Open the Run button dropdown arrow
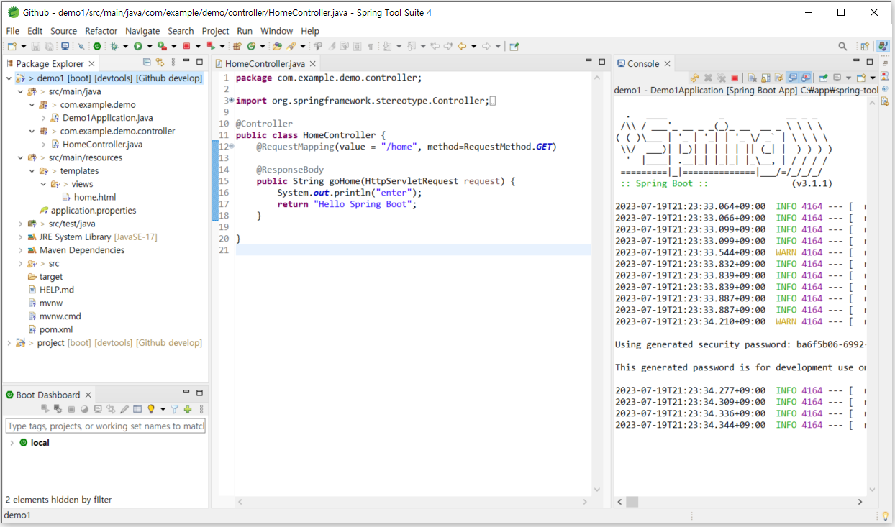895x527 pixels. 150,46
